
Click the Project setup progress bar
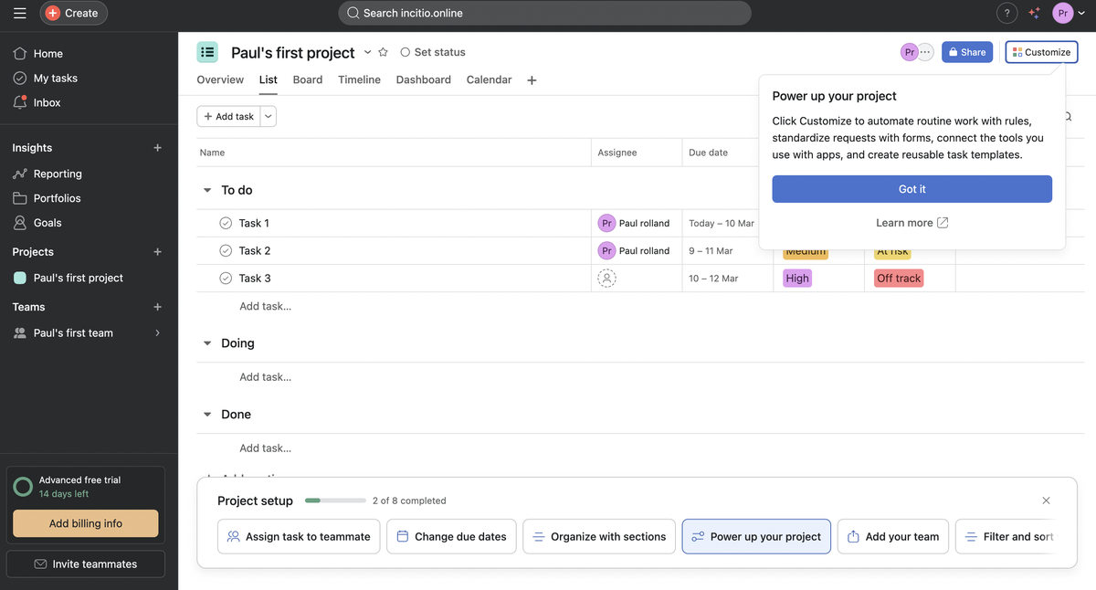tap(335, 500)
